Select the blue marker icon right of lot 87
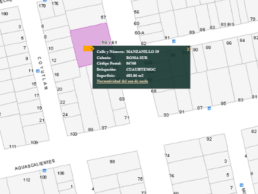 (x=209, y=108)
